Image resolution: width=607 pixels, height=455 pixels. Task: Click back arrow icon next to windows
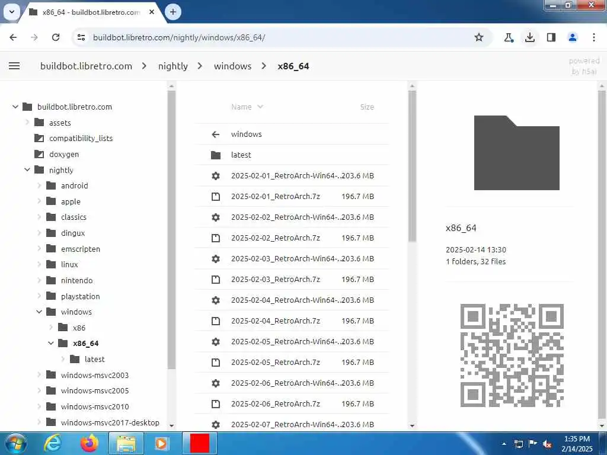click(216, 134)
